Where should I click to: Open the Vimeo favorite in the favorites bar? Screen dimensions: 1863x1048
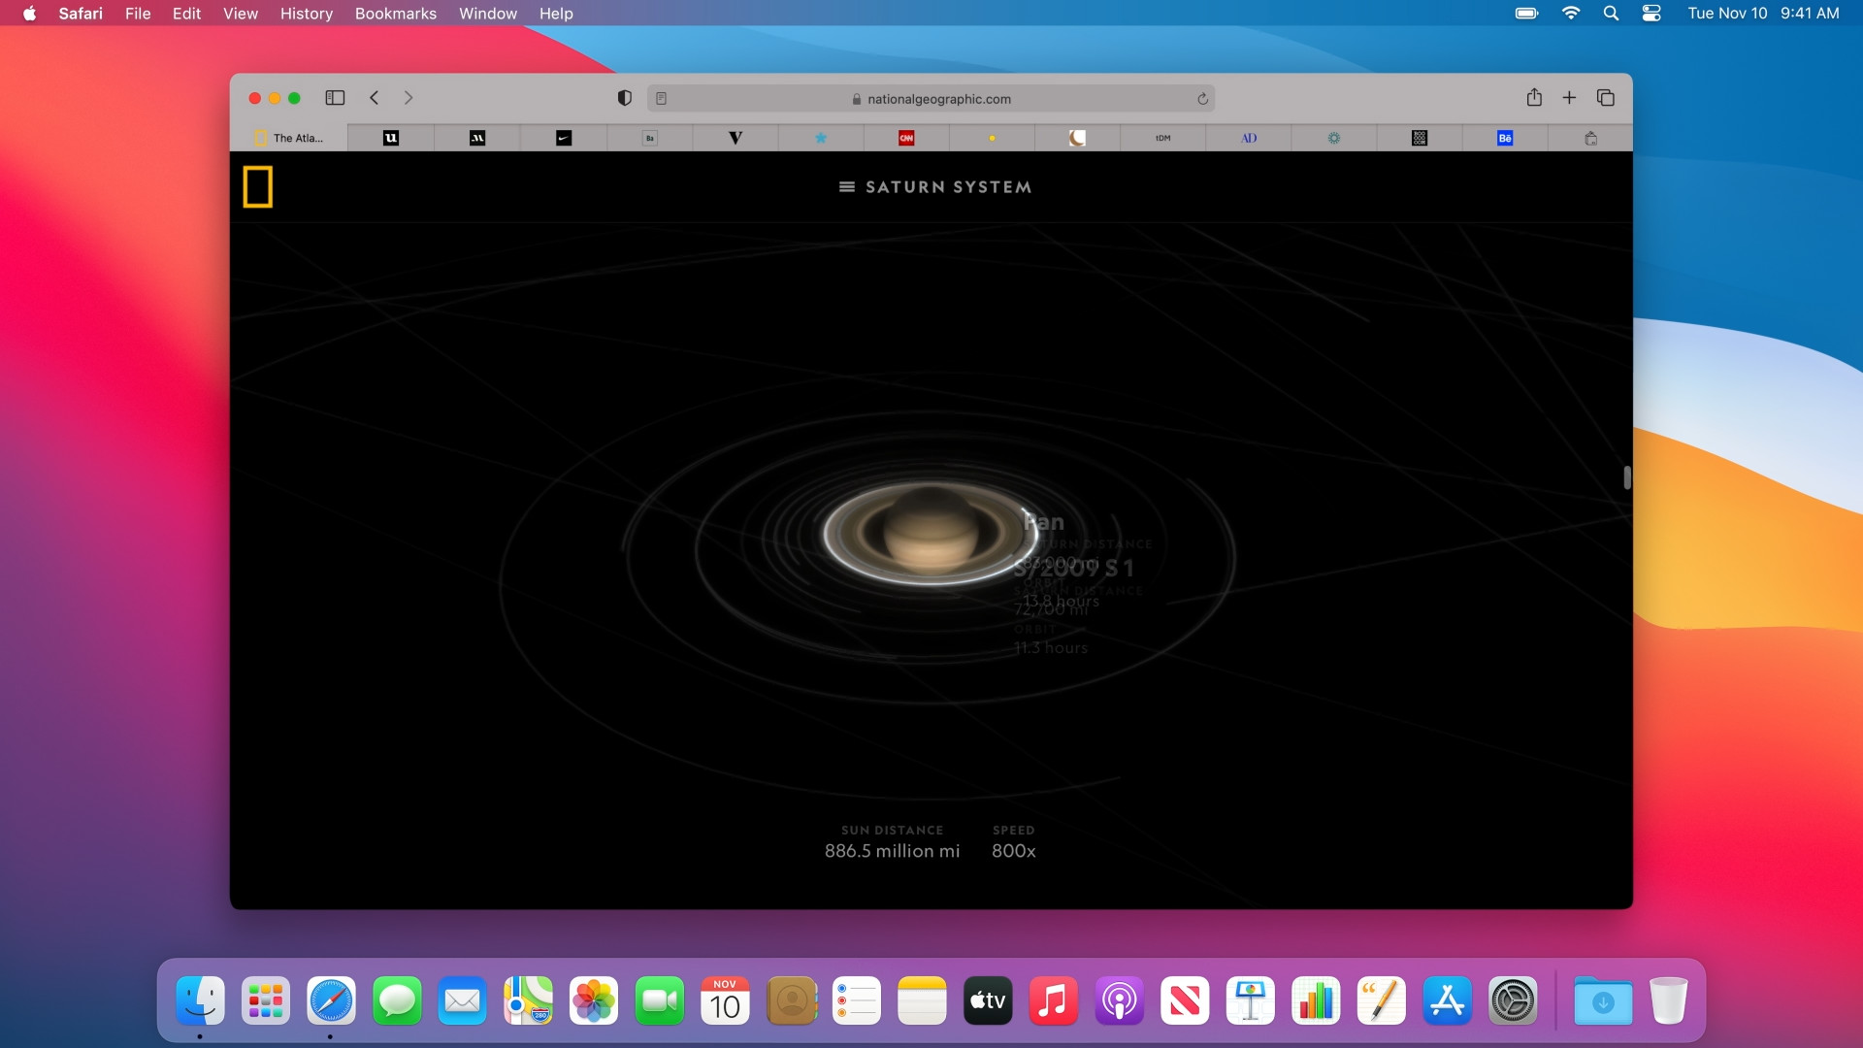[735, 138]
